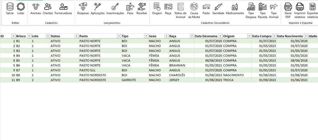
Task: Click the Salvar database icon
Action: (10, 7)
